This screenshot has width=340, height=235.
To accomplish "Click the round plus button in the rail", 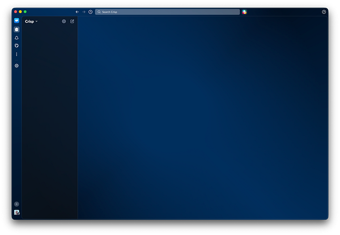I will [x=16, y=204].
